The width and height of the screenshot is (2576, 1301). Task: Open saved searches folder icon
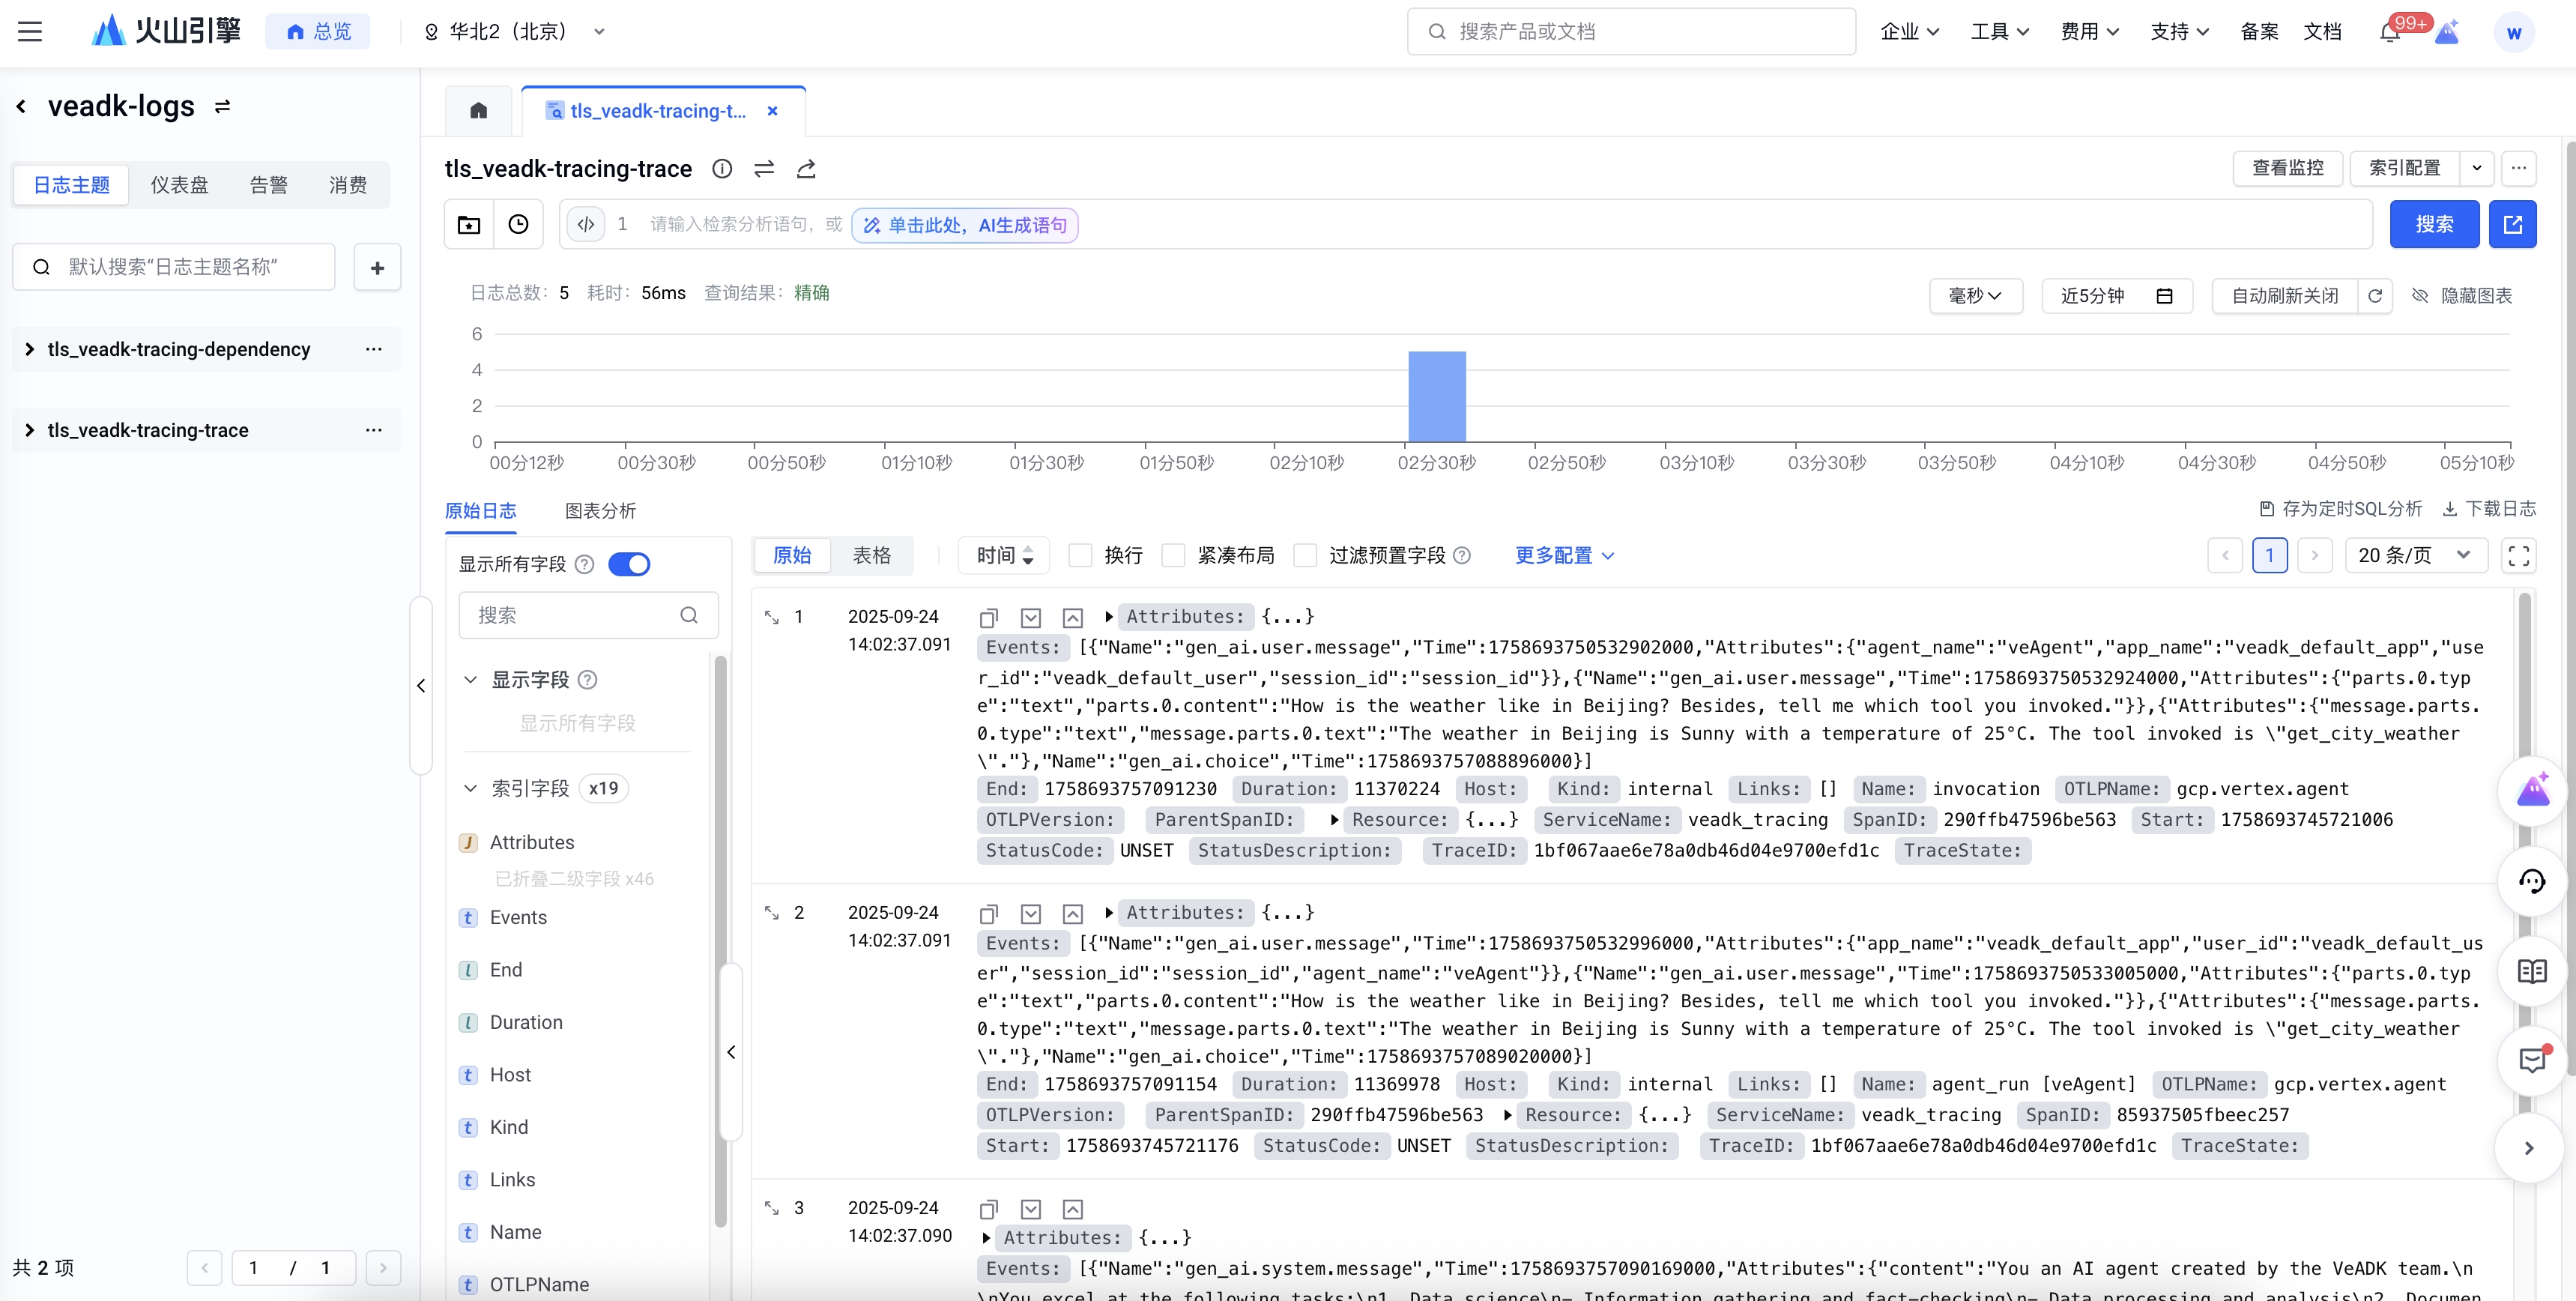point(469,224)
